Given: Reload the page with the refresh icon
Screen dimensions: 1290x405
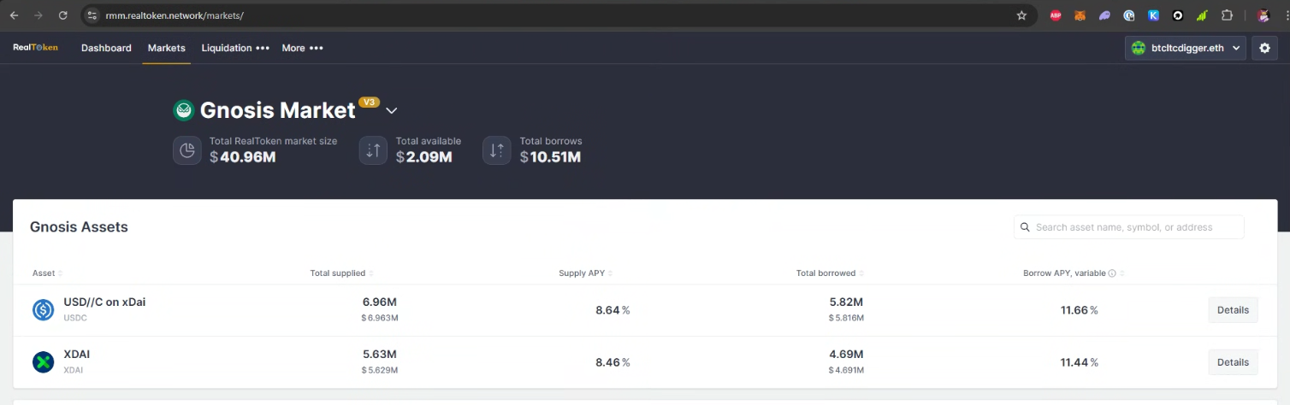Looking at the screenshot, I should pyautogui.click(x=62, y=15).
